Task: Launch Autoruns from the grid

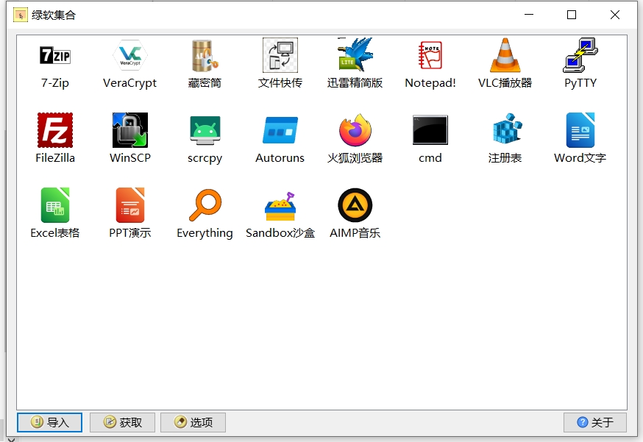Action: tap(280, 130)
